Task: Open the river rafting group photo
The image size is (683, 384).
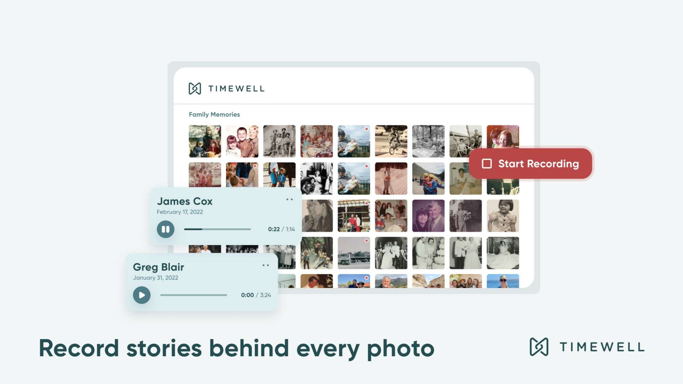Action: click(428, 178)
